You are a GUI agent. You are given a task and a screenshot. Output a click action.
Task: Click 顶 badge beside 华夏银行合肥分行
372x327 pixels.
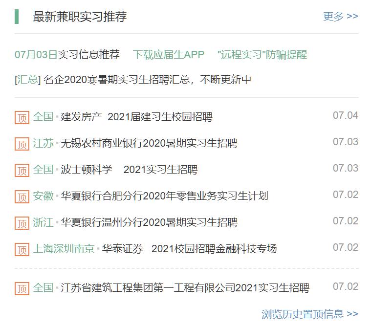(22, 196)
